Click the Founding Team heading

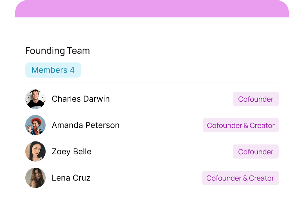coord(57,51)
